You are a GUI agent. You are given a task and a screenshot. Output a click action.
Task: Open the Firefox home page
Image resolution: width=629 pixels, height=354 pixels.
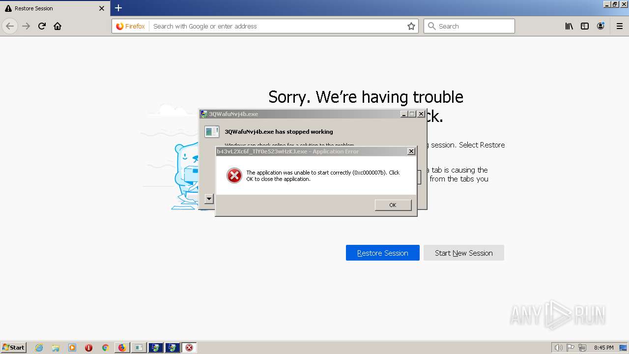57,26
